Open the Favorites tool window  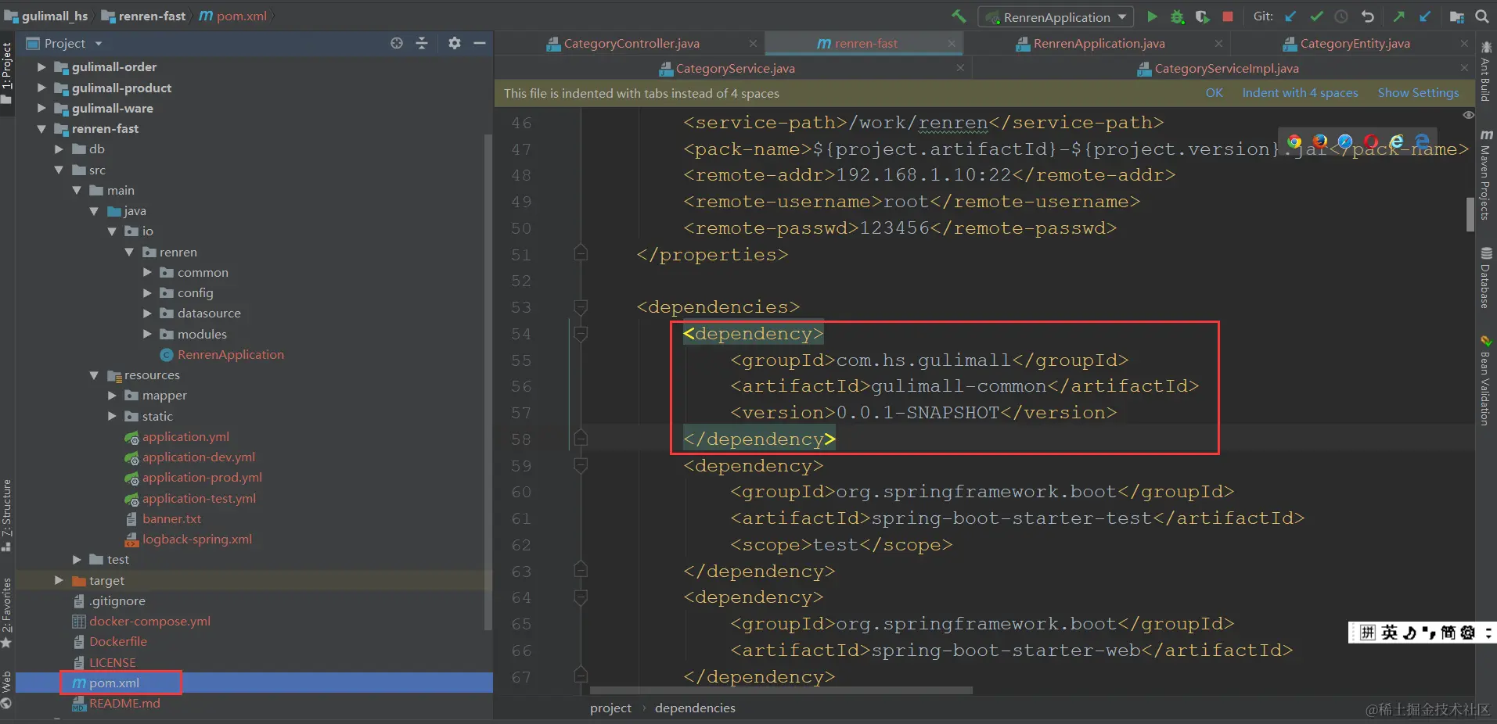[x=7, y=613]
